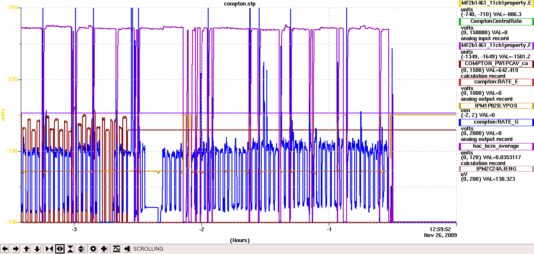Screen dimensions: 534x254
Task: Click the -720 y-axis tick label
Action: tap(11, 80)
